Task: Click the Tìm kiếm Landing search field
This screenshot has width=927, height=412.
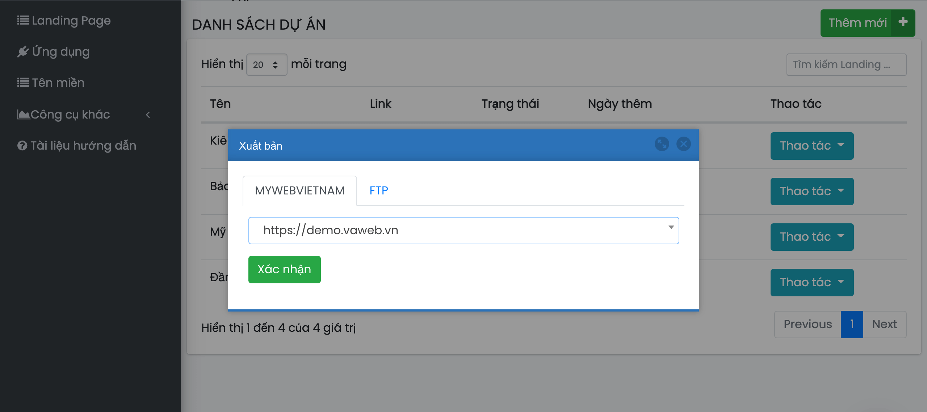Action: point(846,65)
